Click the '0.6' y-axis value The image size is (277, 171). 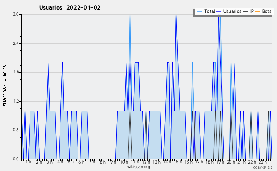tap(16, 130)
